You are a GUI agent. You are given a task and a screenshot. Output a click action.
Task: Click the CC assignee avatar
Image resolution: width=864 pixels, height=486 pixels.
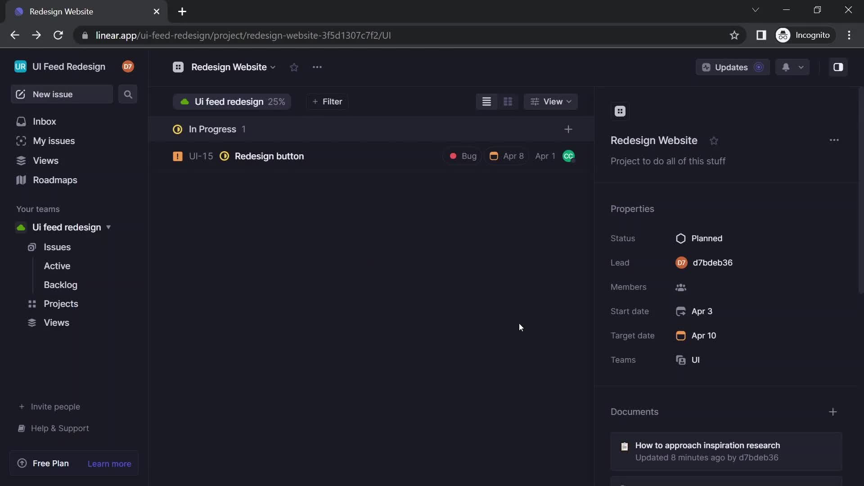(568, 156)
